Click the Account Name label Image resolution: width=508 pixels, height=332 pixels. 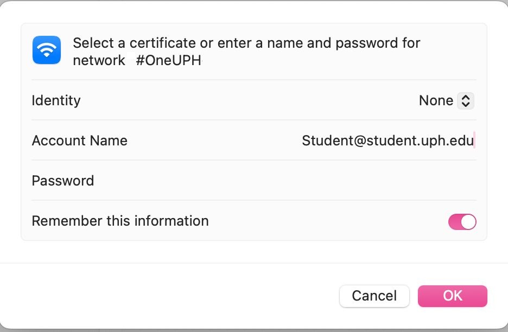coord(79,141)
